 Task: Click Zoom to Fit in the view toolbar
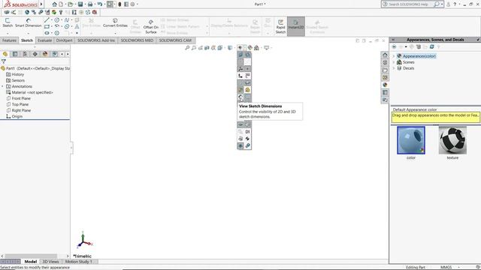point(187,48)
